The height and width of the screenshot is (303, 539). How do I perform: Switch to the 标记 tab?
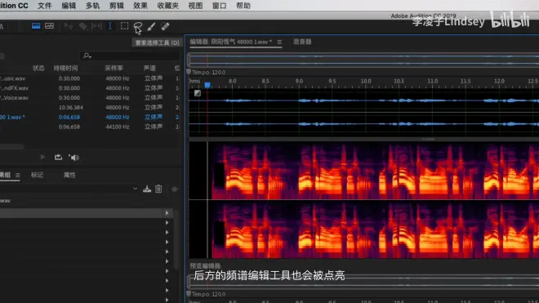pyautogui.click(x=37, y=175)
